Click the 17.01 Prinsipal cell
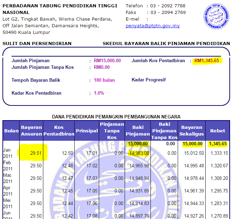236x219 pixels. [92, 153]
